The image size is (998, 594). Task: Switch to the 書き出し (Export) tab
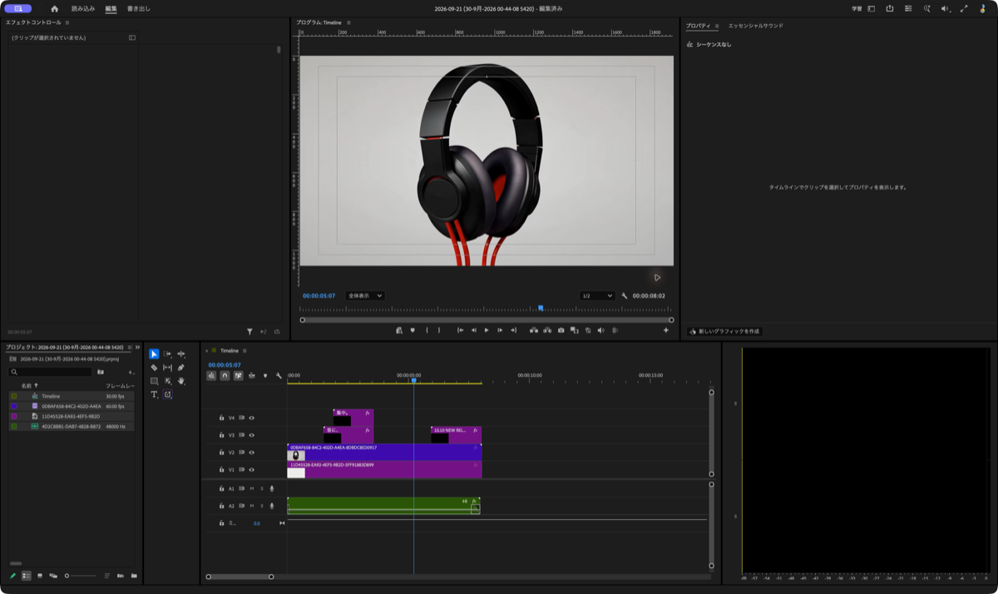(x=139, y=8)
